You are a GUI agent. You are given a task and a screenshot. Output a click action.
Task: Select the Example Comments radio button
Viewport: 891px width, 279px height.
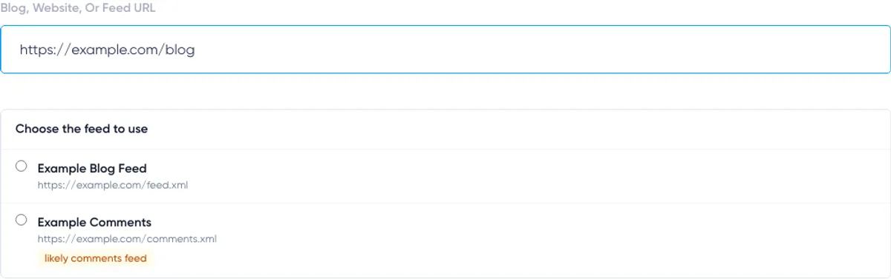coord(21,220)
